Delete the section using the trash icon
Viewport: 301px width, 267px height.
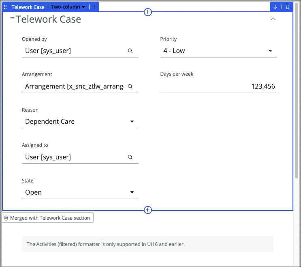pyautogui.click(x=288, y=7)
